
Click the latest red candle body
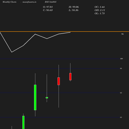70,77
